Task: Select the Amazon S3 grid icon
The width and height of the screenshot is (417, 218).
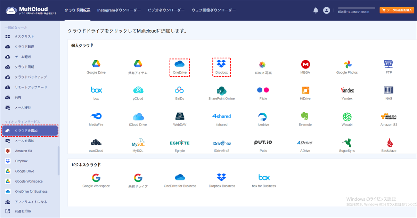Action: pos(389,116)
